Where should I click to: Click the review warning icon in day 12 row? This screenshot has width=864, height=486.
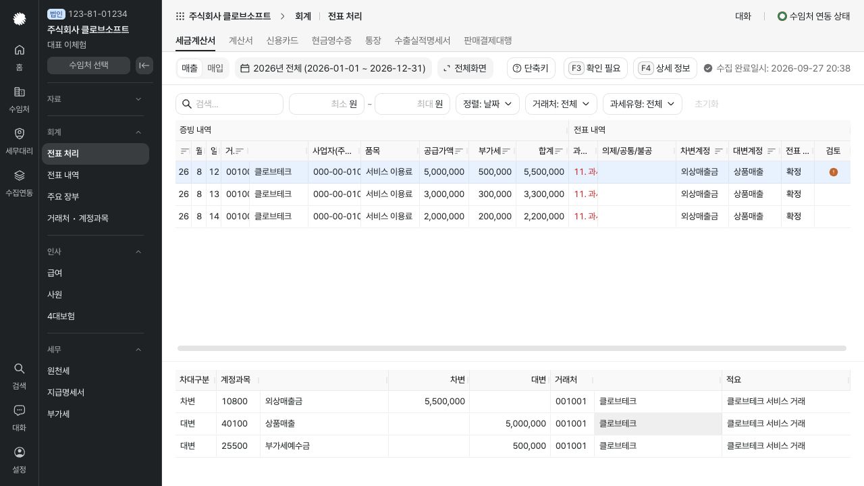833,172
